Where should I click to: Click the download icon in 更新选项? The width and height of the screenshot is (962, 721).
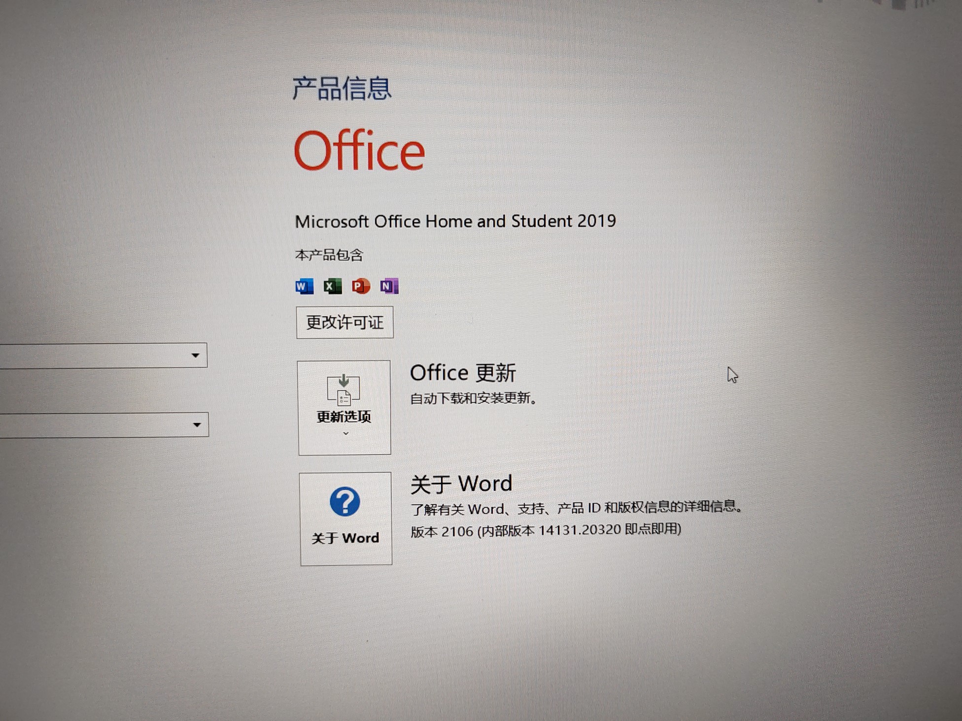tap(344, 390)
